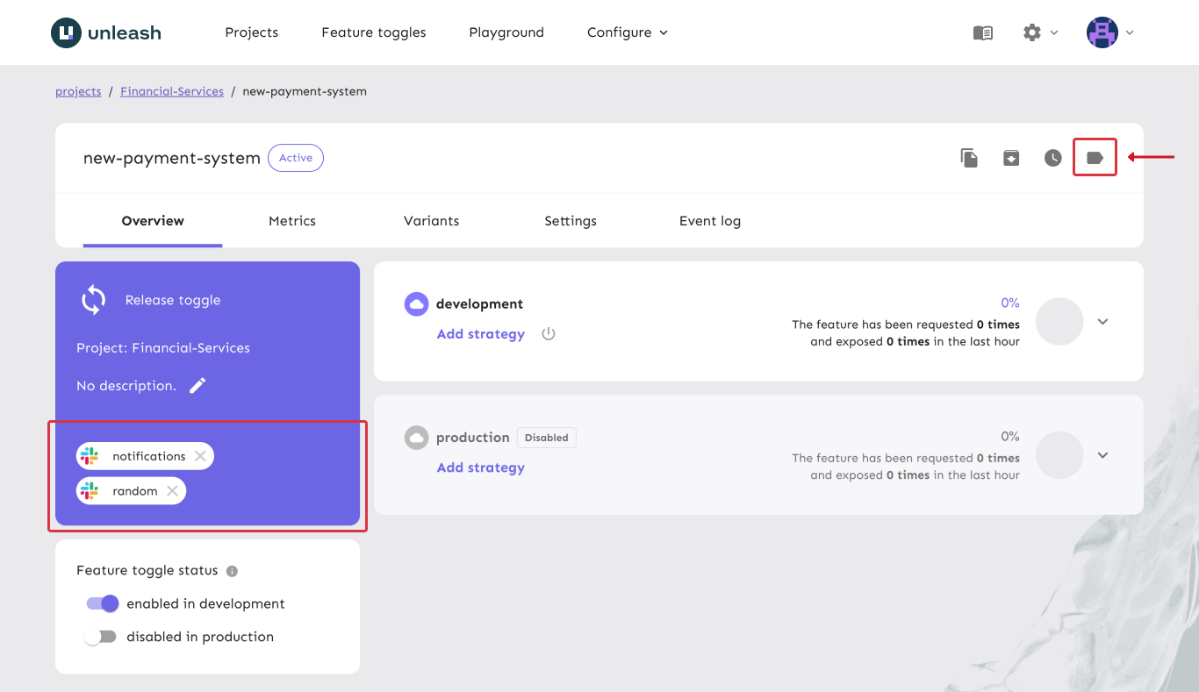Open the add tag icon
1199x692 pixels.
[1095, 158]
